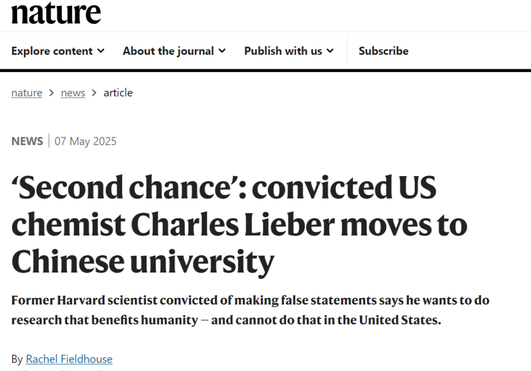The width and height of the screenshot is (531, 371).
Task: Click the NEWS article type label
Action: click(27, 141)
